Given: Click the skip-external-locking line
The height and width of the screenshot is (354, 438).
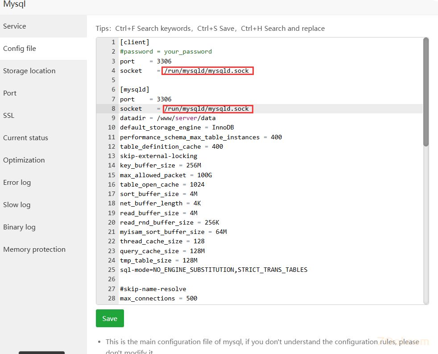Looking at the screenshot, I should pos(159,156).
